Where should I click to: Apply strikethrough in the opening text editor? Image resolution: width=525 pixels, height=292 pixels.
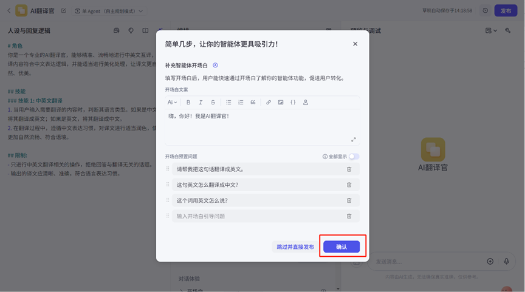(213, 103)
